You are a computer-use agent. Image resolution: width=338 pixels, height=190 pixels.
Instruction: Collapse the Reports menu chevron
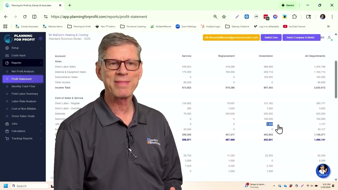click(x=41, y=63)
